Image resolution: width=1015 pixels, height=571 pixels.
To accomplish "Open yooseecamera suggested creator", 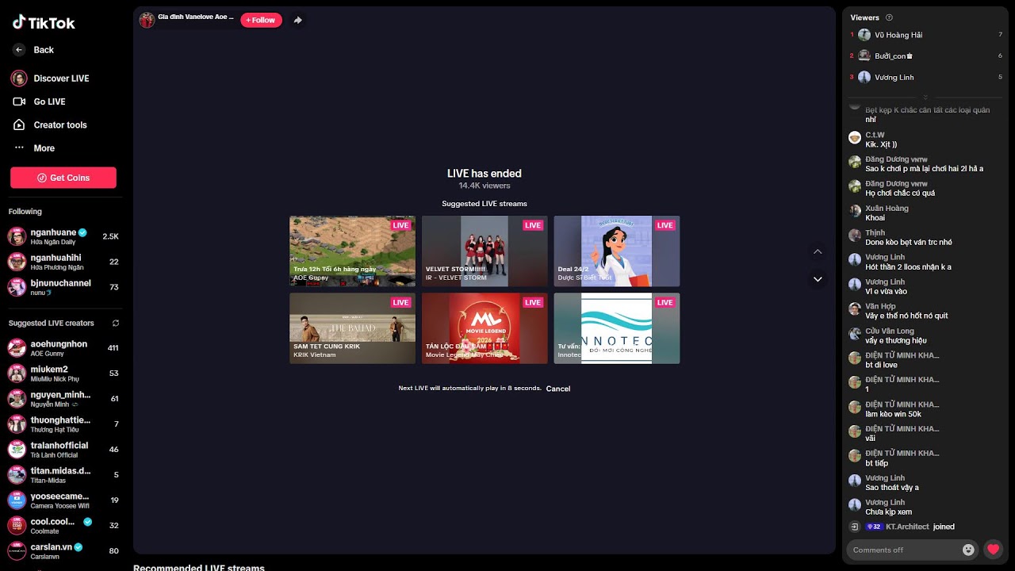I will point(63,500).
